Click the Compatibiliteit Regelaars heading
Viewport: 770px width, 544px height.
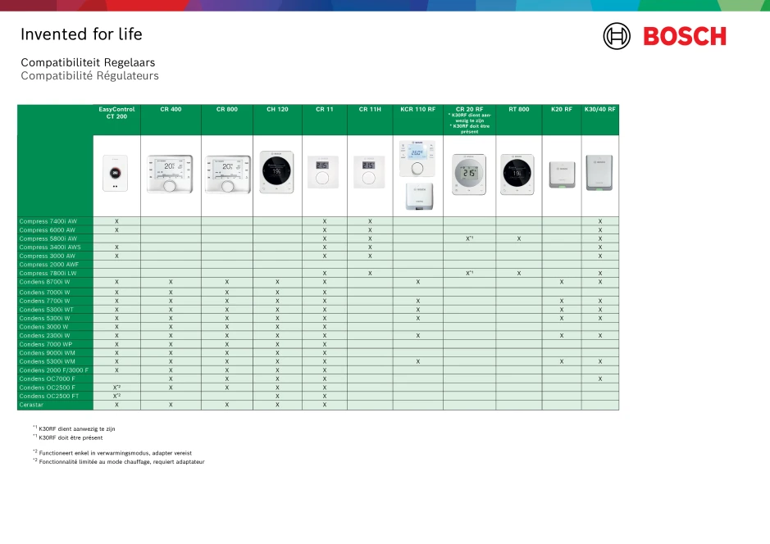(88, 62)
